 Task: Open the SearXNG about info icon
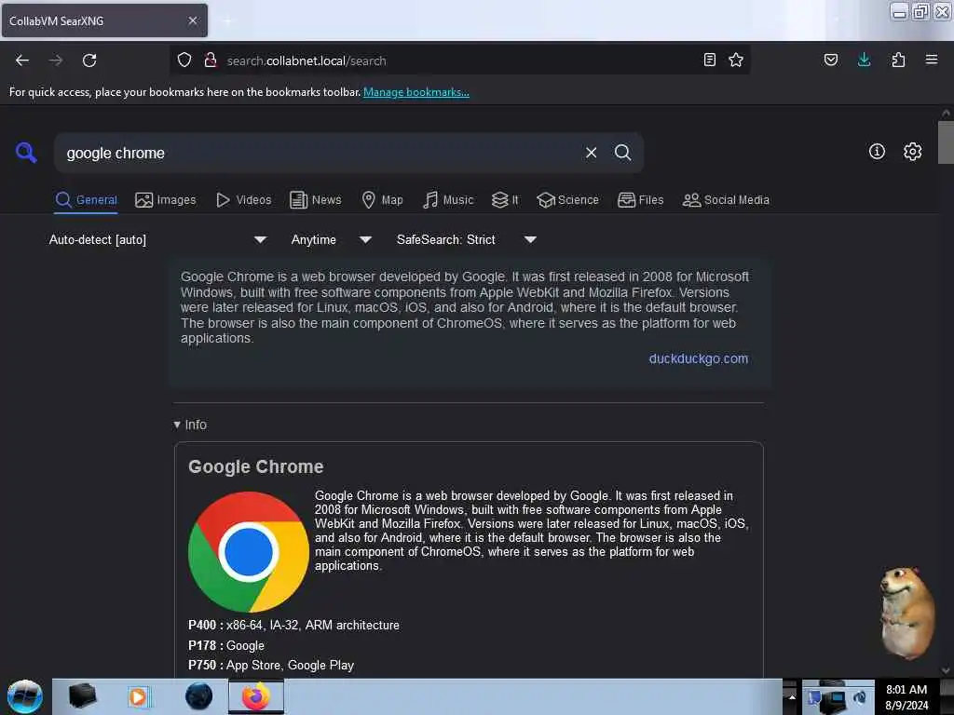[x=877, y=152]
